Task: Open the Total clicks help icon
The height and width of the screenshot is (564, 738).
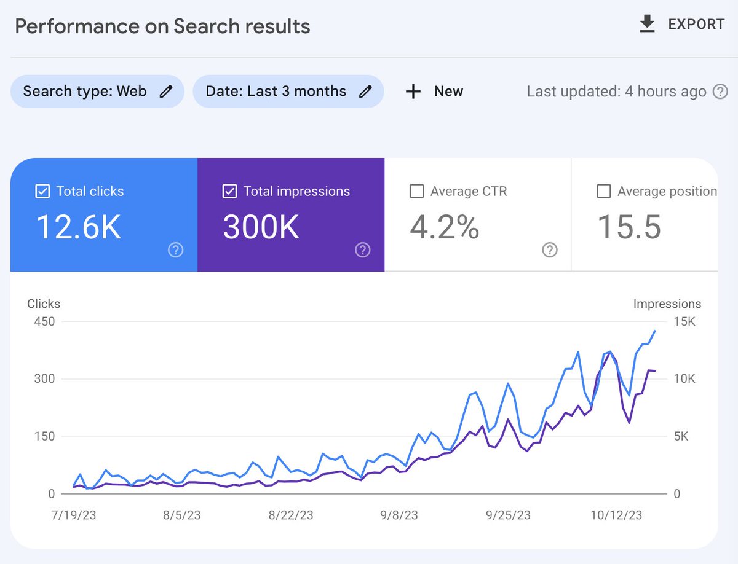Action: [176, 249]
